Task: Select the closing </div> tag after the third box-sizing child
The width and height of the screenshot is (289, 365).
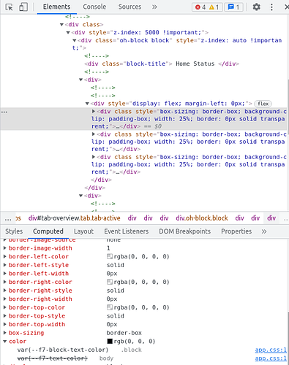Action: pos(101,180)
